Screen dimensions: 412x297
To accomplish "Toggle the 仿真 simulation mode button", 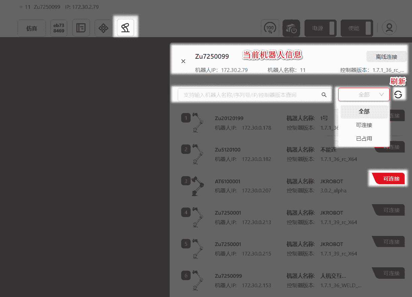I will point(31,28).
